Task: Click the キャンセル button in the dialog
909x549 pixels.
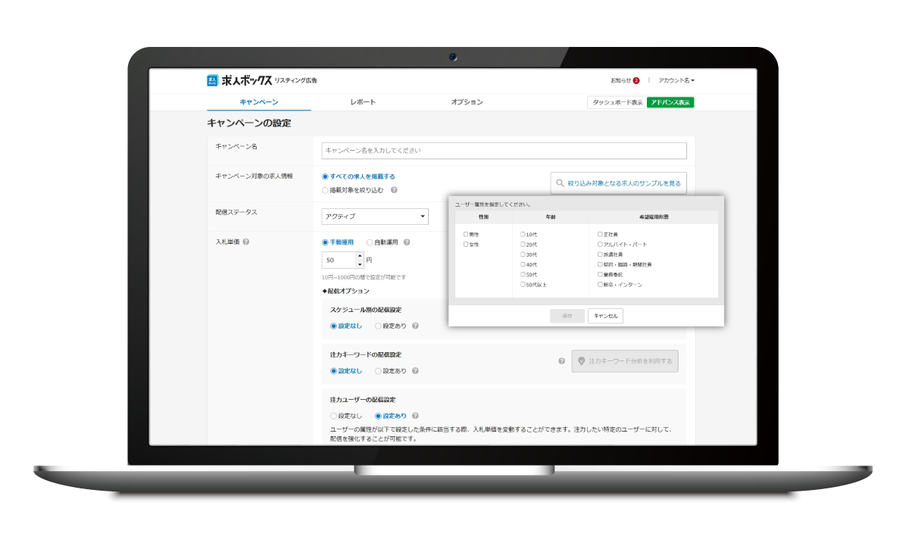Action: [x=604, y=316]
